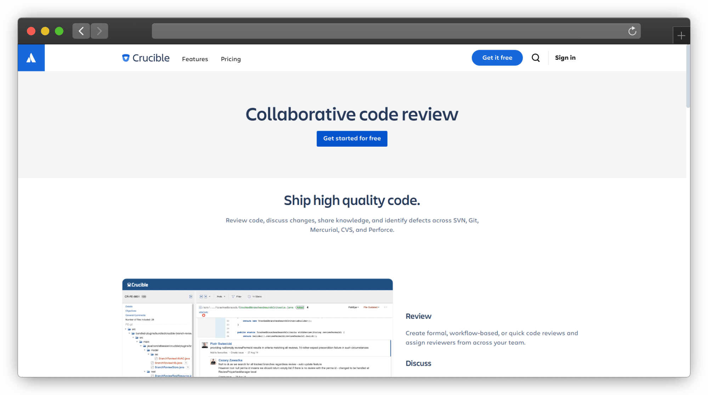Open the Features menu item
Screen dimensions: 708x395
point(195,59)
